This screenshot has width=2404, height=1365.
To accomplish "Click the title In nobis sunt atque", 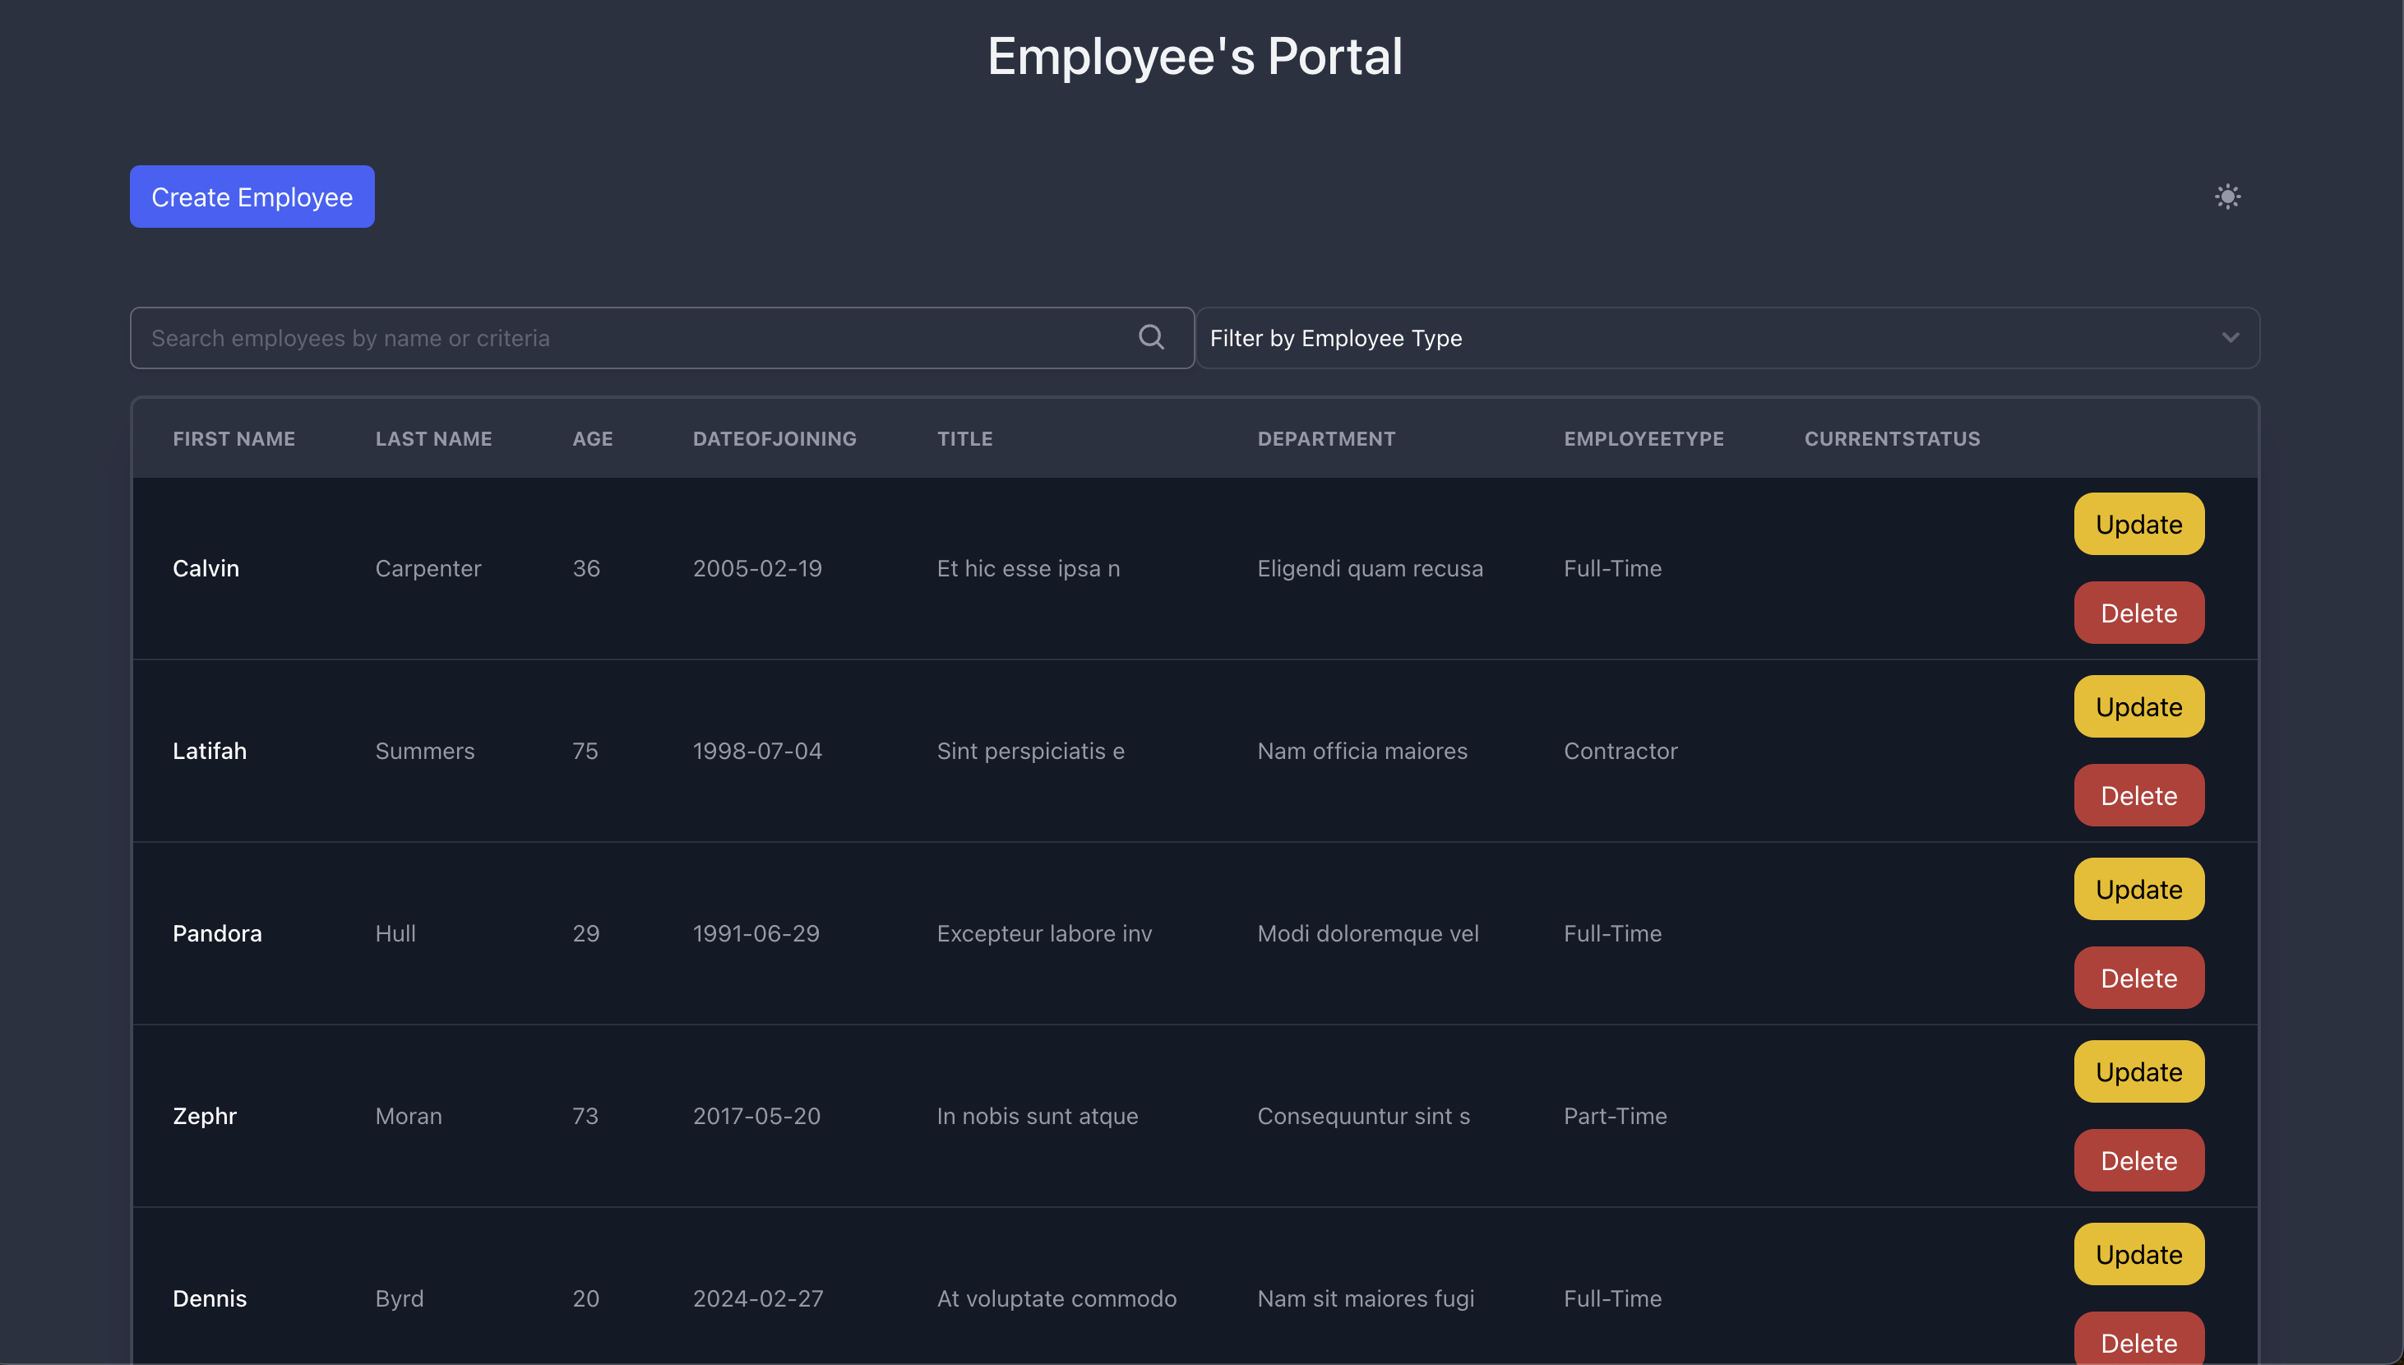I will pos(1038,1117).
